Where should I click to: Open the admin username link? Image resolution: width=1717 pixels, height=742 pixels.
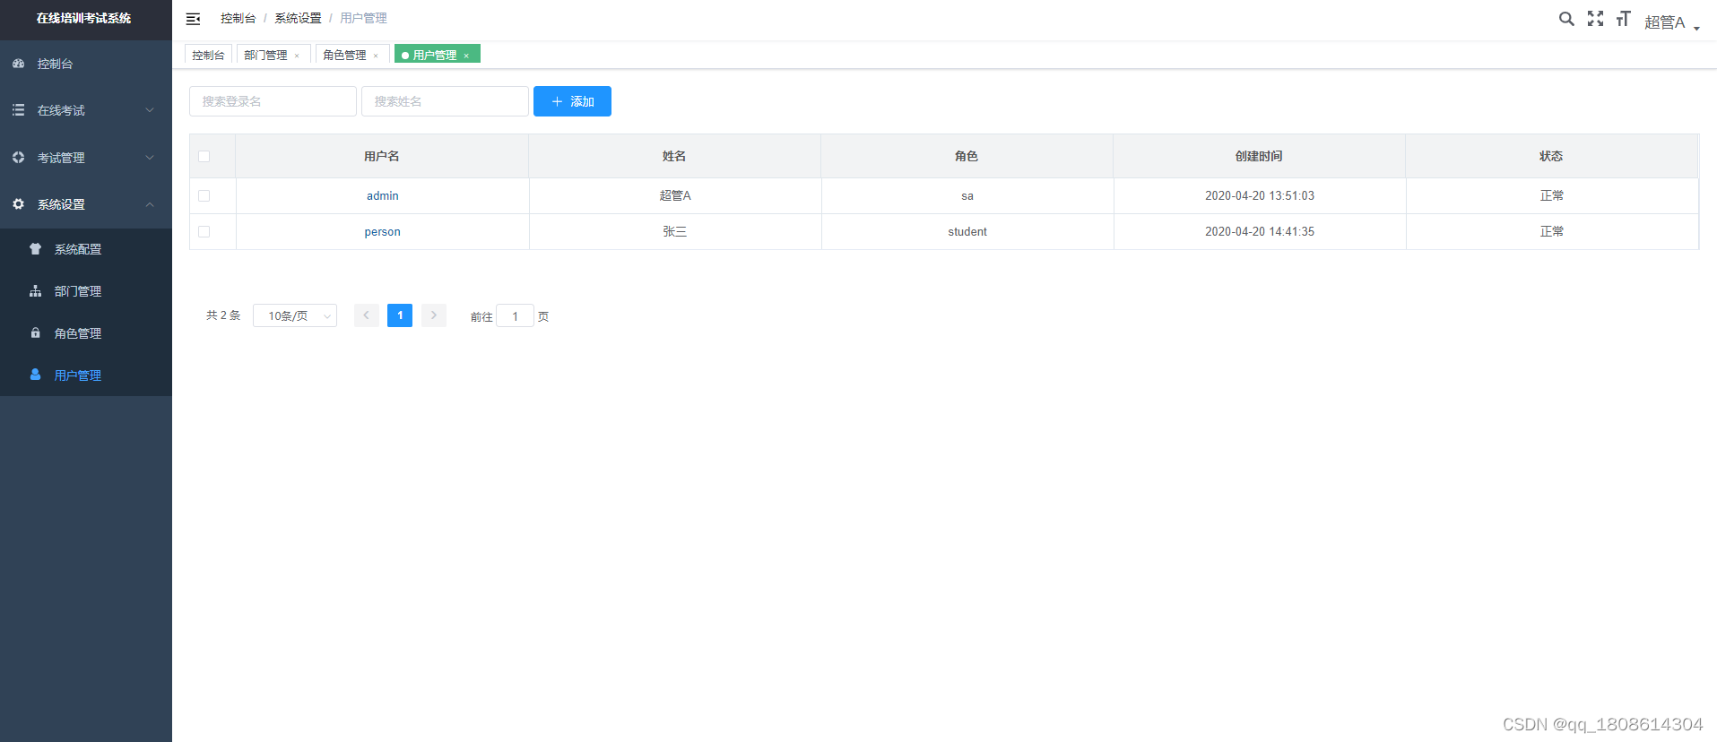click(383, 195)
